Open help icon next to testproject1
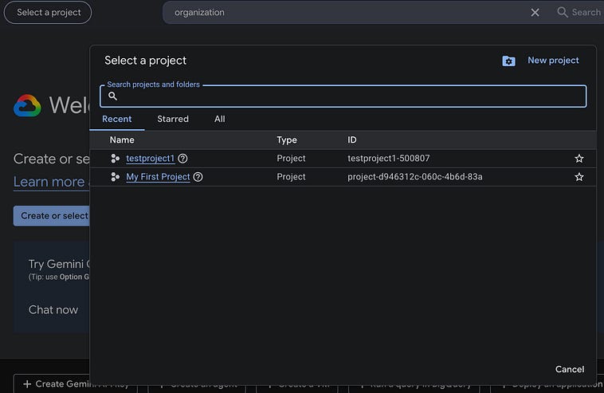Image resolution: width=604 pixels, height=393 pixels. coord(183,159)
